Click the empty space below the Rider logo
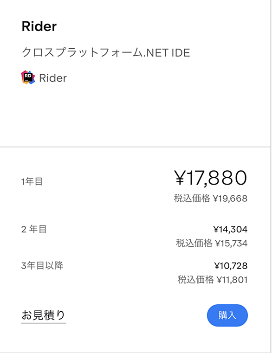Image resolution: width=272 pixels, height=353 pixels. pyautogui.click(x=135, y=115)
